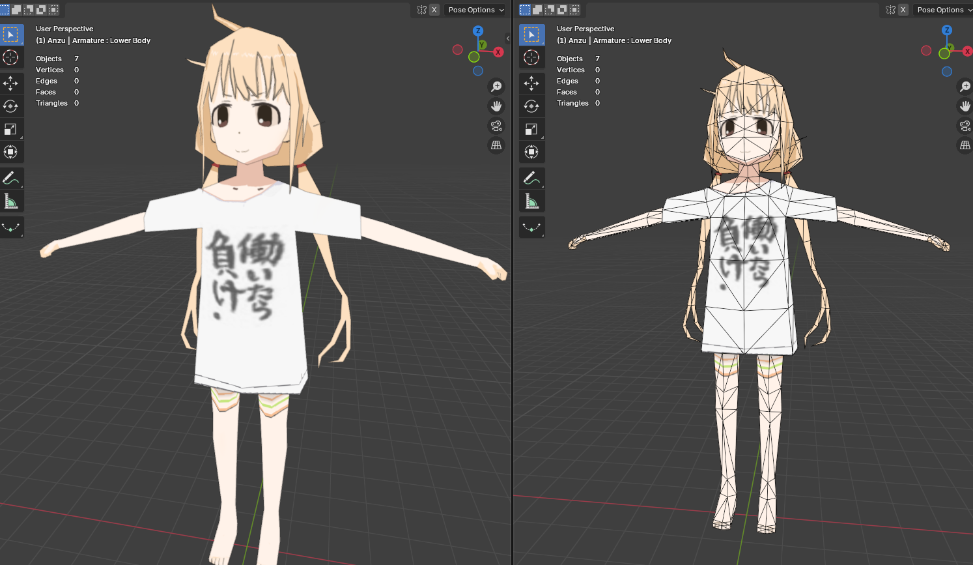Click blue Z axis gizmo in right viewport
Viewport: 973px width, 565px height.
tap(947, 30)
